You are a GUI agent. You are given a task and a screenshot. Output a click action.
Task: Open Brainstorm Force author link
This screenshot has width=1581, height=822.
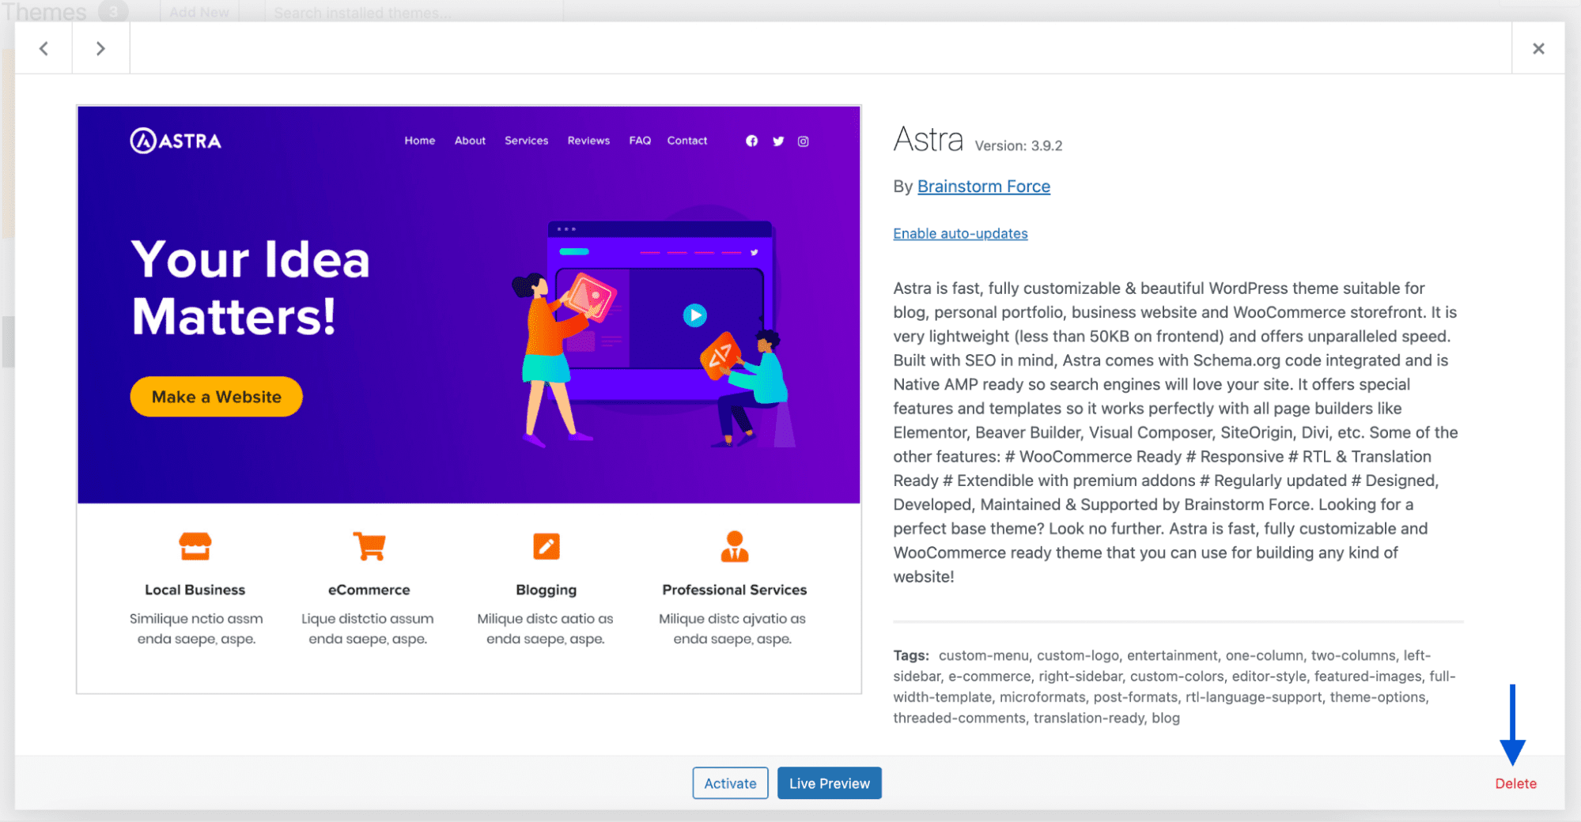coord(984,187)
